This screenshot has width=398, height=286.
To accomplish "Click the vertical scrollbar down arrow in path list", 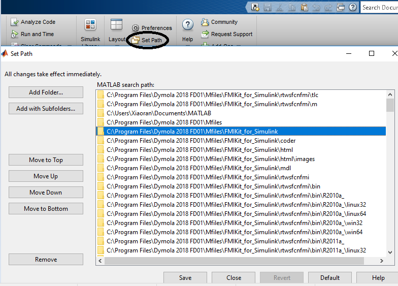I will click(390, 252).
